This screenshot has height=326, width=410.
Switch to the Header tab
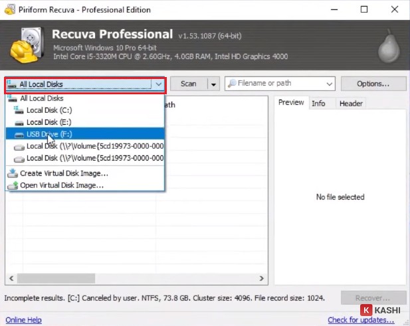click(x=350, y=104)
